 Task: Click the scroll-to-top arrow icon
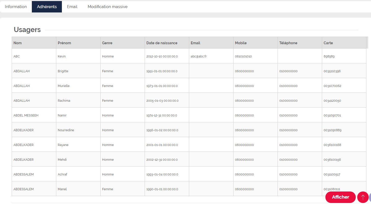click(x=363, y=197)
